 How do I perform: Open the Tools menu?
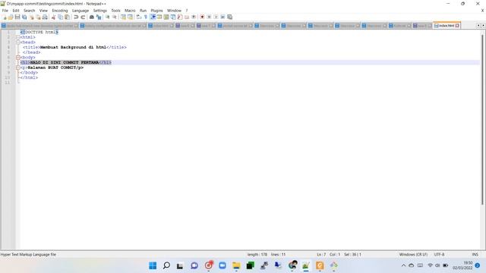115,11
